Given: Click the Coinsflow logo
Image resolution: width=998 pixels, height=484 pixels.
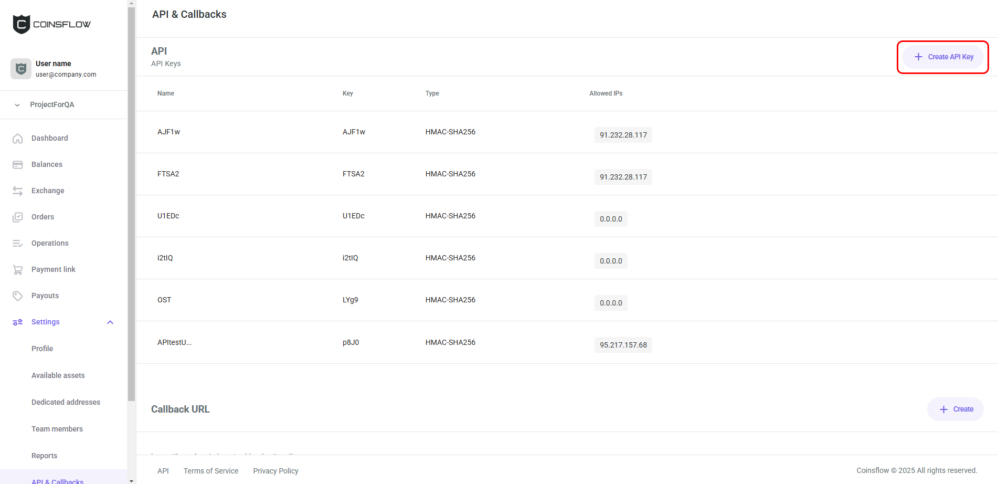Looking at the screenshot, I should (51, 24).
